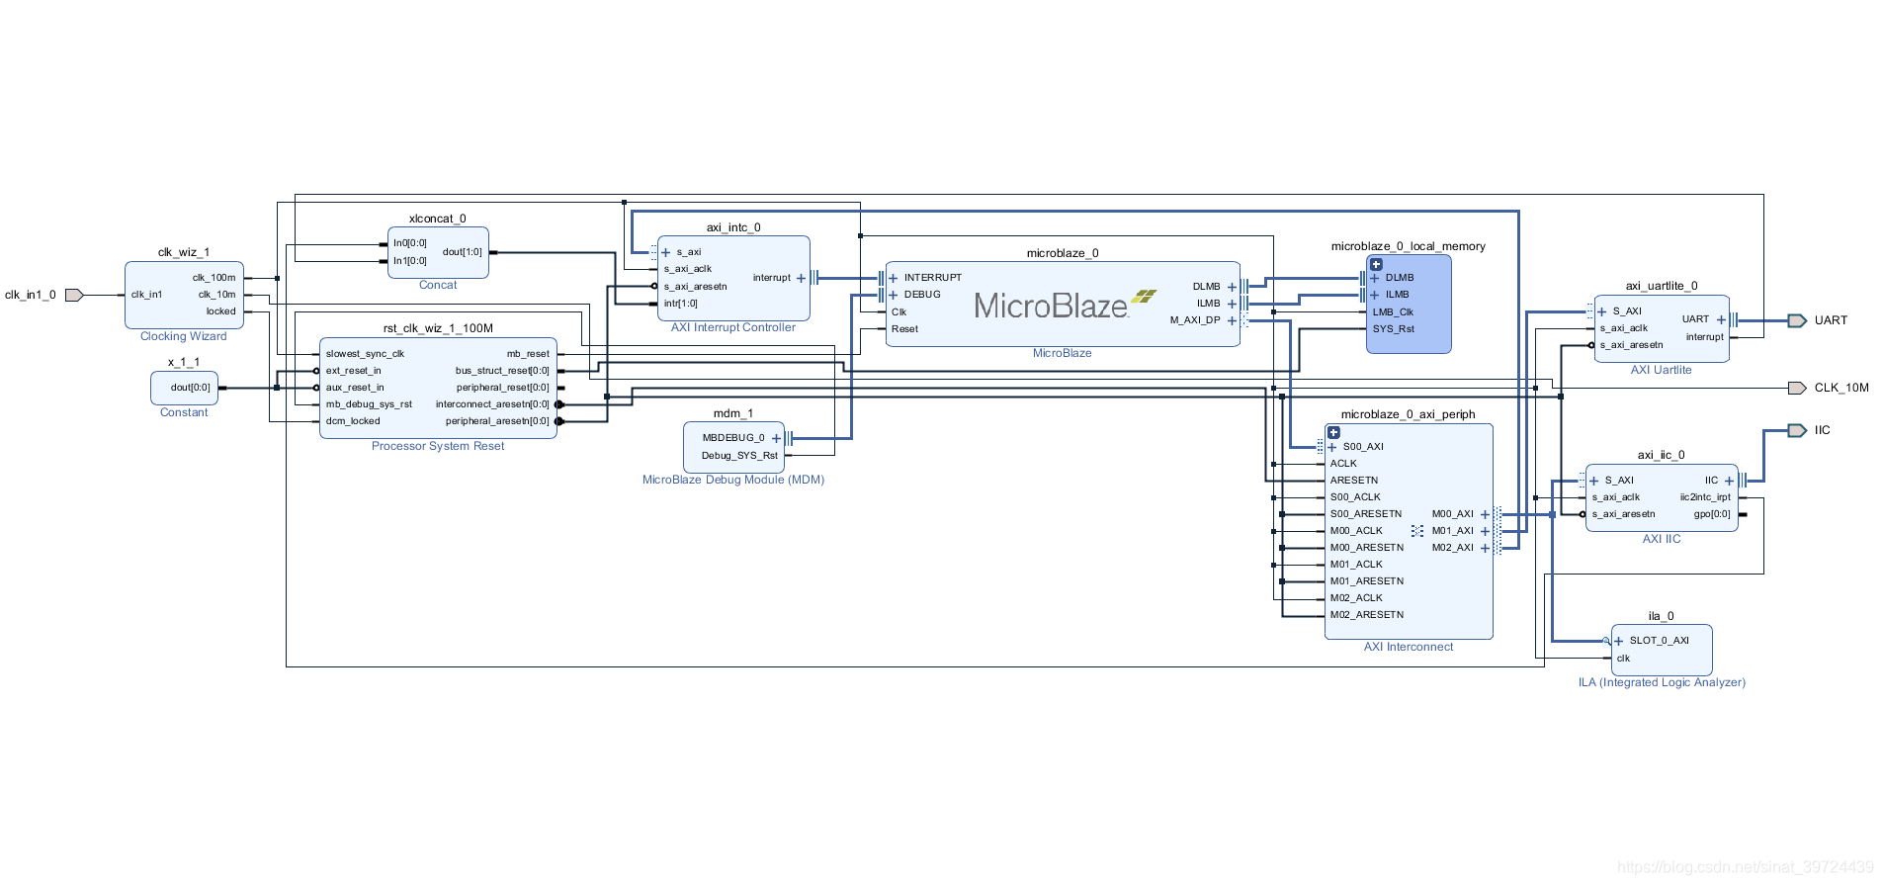This screenshot has width=1883, height=885.
Task: Select the mdm_1 block title
Action: point(733,413)
